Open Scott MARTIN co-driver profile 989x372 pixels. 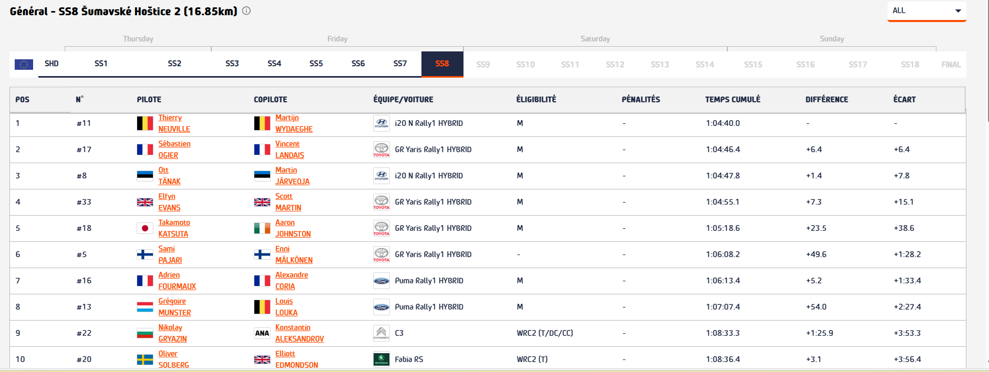288,202
